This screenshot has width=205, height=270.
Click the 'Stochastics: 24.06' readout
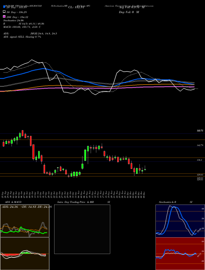(x=13, y=20)
